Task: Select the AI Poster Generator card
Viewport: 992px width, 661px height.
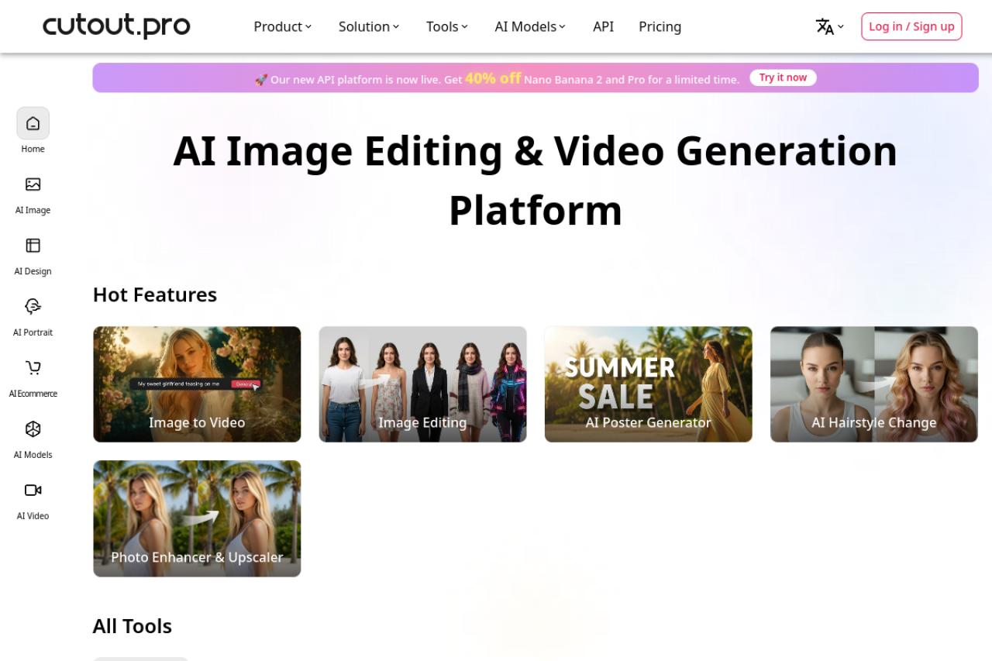Action: click(648, 384)
